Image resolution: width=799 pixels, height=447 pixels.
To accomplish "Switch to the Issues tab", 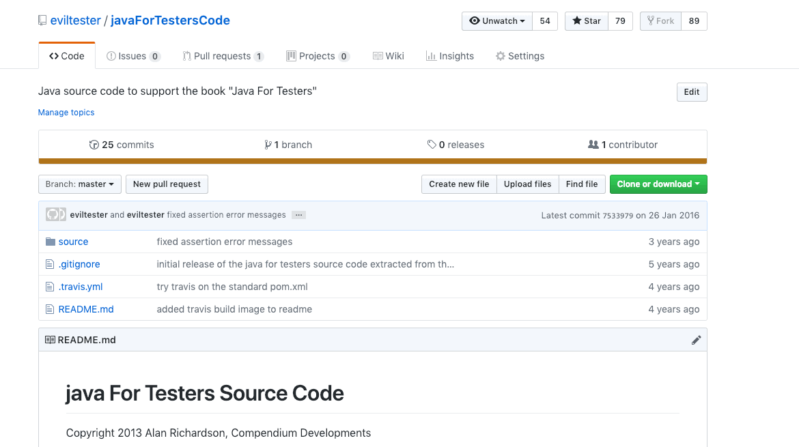I will pos(133,56).
